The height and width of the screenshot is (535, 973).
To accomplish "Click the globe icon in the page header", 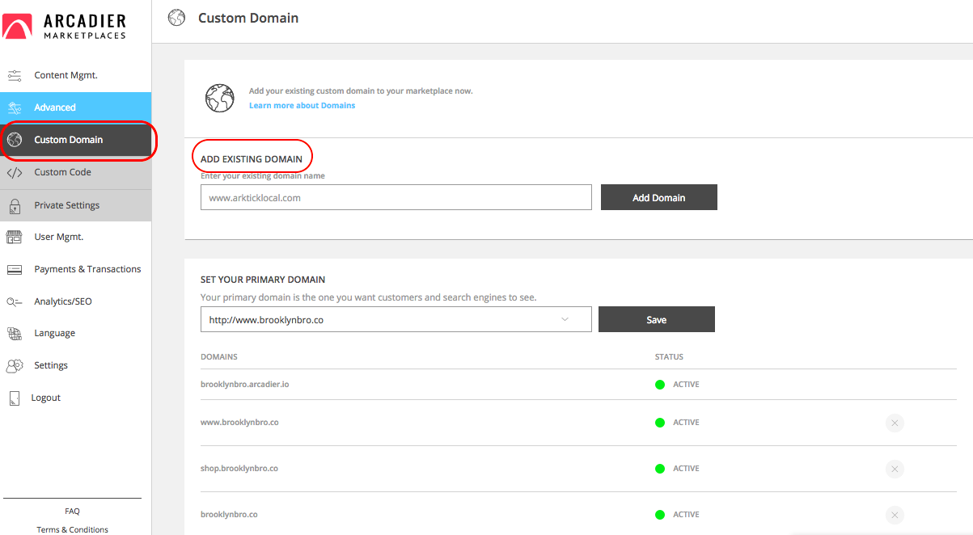I will (176, 17).
